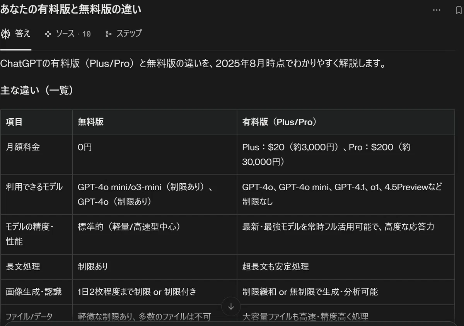Click the circular scroll-down arrow button
Screen dimensions: 464x326
click(231, 307)
